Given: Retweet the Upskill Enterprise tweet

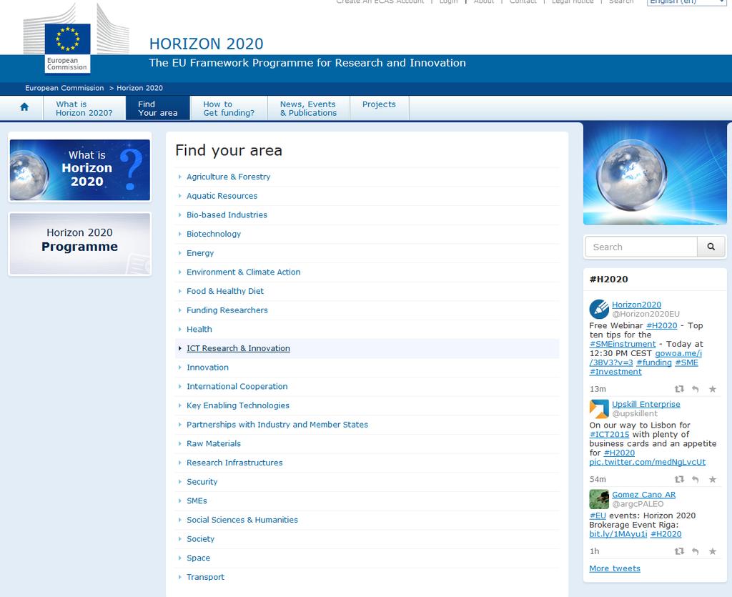Looking at the screenshot, I should pos(679,479).
